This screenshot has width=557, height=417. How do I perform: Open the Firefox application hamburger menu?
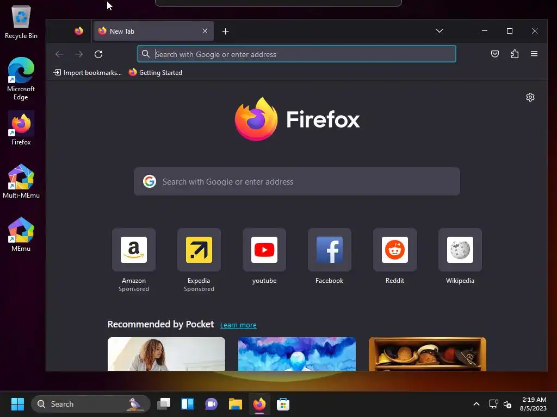(x=534, y=54)
